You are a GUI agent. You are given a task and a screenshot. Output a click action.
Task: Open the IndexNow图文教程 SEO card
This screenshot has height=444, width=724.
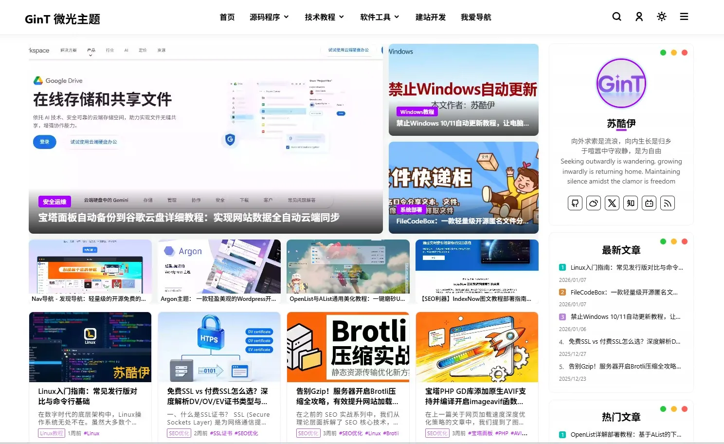click(x=477, y=272)
